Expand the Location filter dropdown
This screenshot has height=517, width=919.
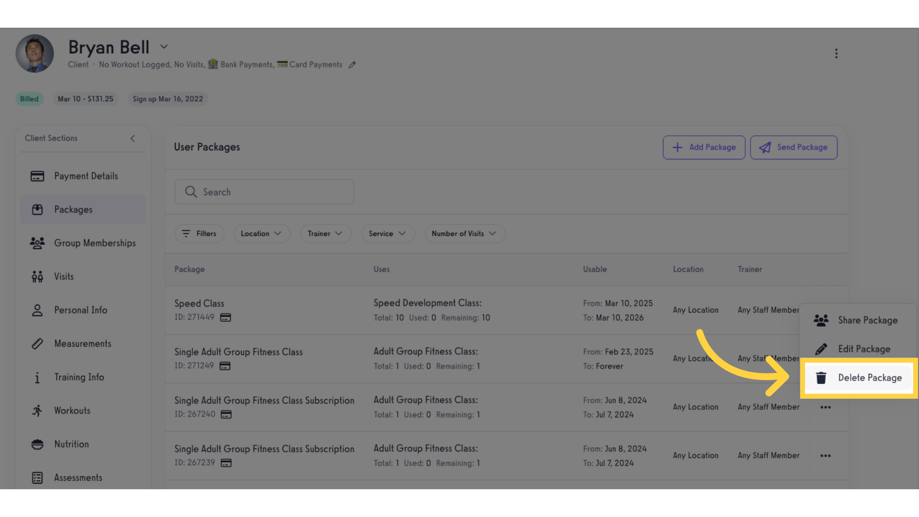point(262,234)
